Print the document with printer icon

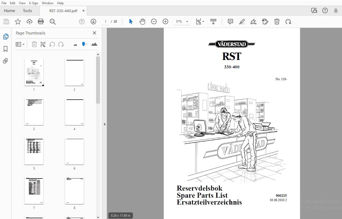41,22
